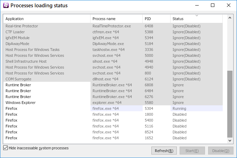Click DipAwayMode.exe process name
237x158 pixels.
(108, 44)
